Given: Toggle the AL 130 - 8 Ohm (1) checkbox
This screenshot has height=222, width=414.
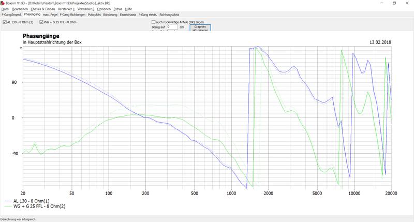Looking at the screenshot, I should (5, 22).
